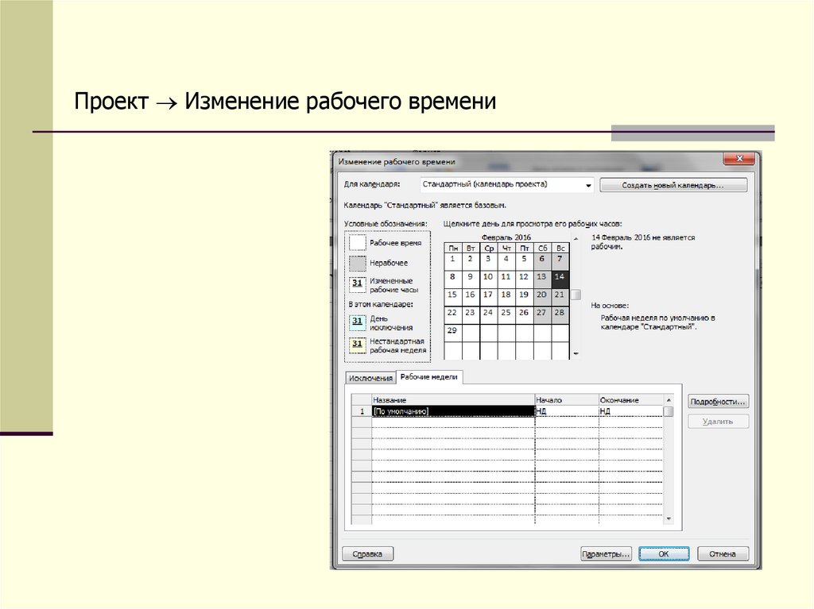Click the День исключения legend icon
814x609 pixels.
coord(358,322)
